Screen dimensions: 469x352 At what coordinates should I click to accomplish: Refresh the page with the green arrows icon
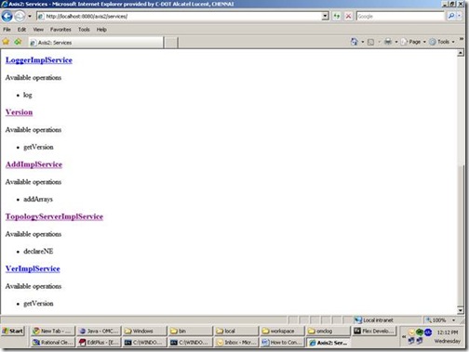click(337, 16)
